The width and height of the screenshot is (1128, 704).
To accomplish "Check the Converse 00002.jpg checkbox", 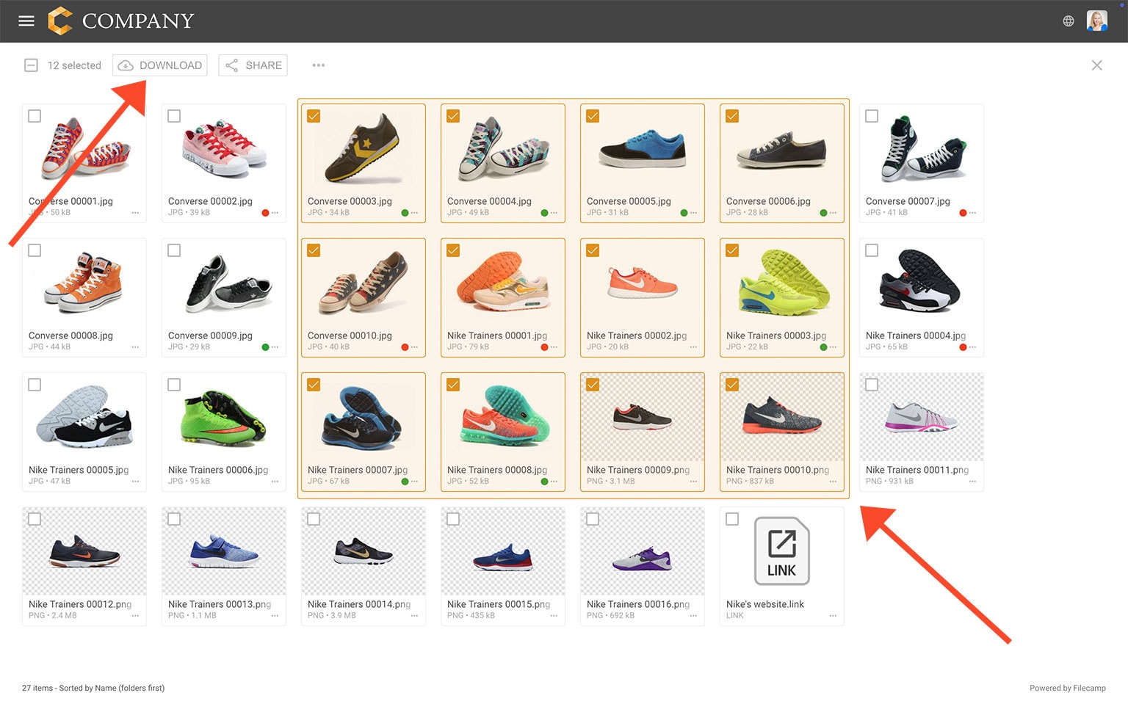I will coord(174,116).
